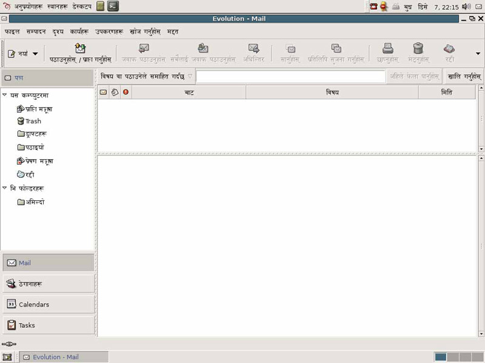The height and width of the screenshot is (363, 485).
Task: Click inside the mail search text field
Action: coord(291,77)
